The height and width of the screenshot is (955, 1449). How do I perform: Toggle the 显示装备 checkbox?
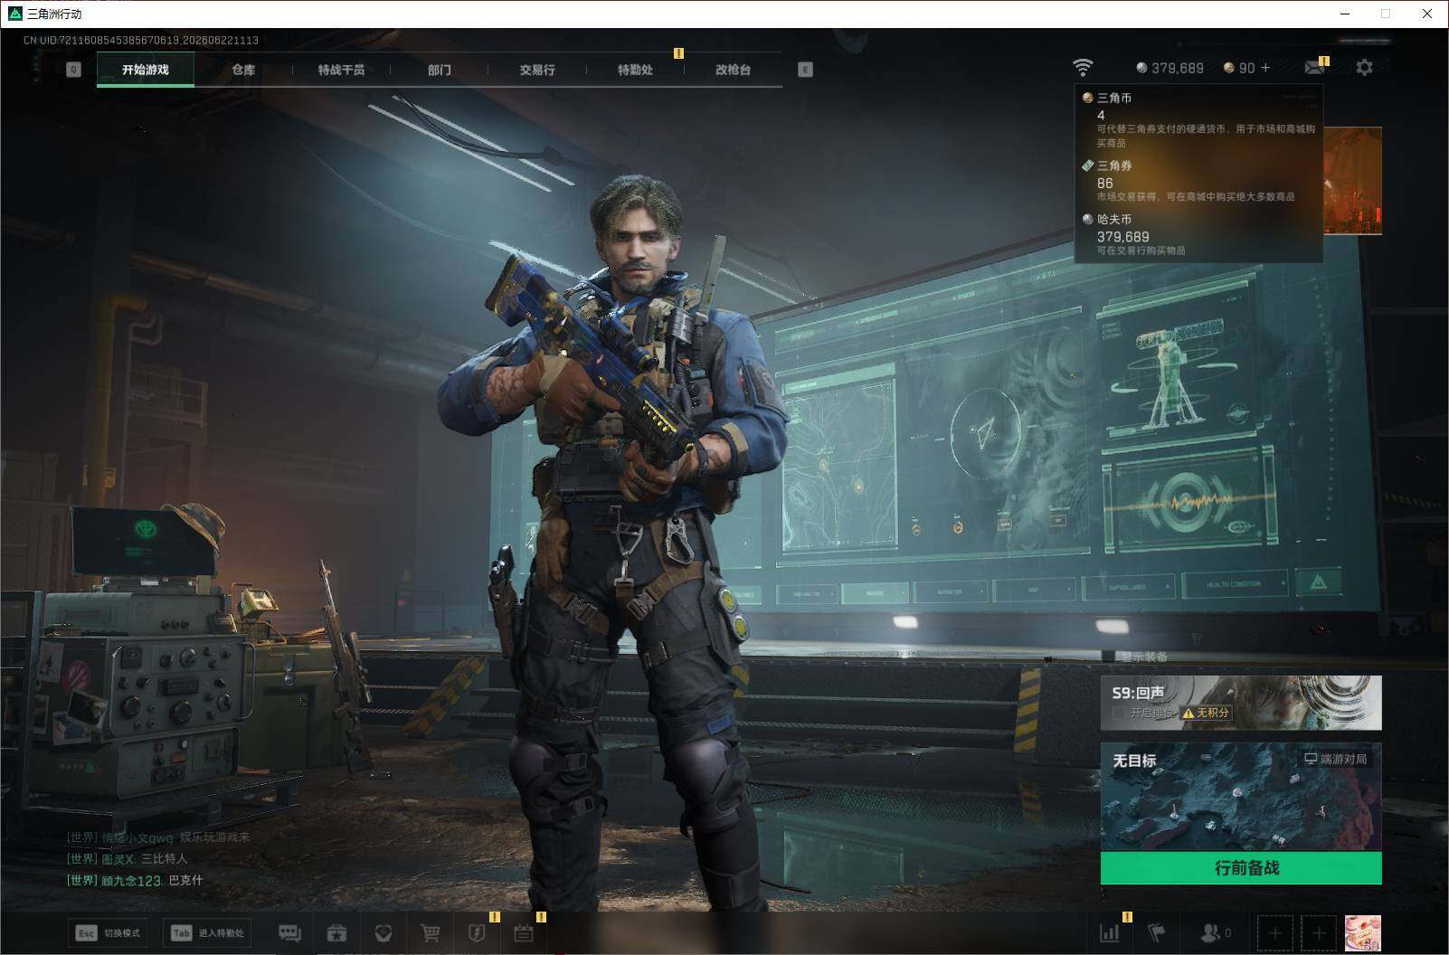[x=1108, y=657]
